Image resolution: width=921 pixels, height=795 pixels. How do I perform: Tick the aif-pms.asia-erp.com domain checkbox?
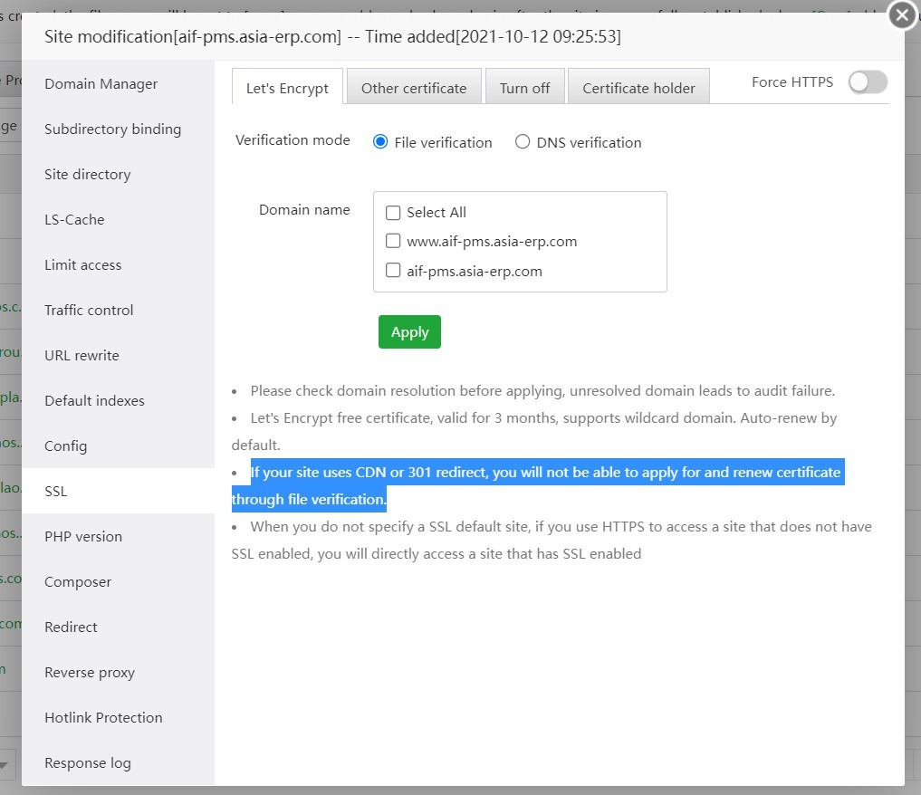tap(393, 271)
